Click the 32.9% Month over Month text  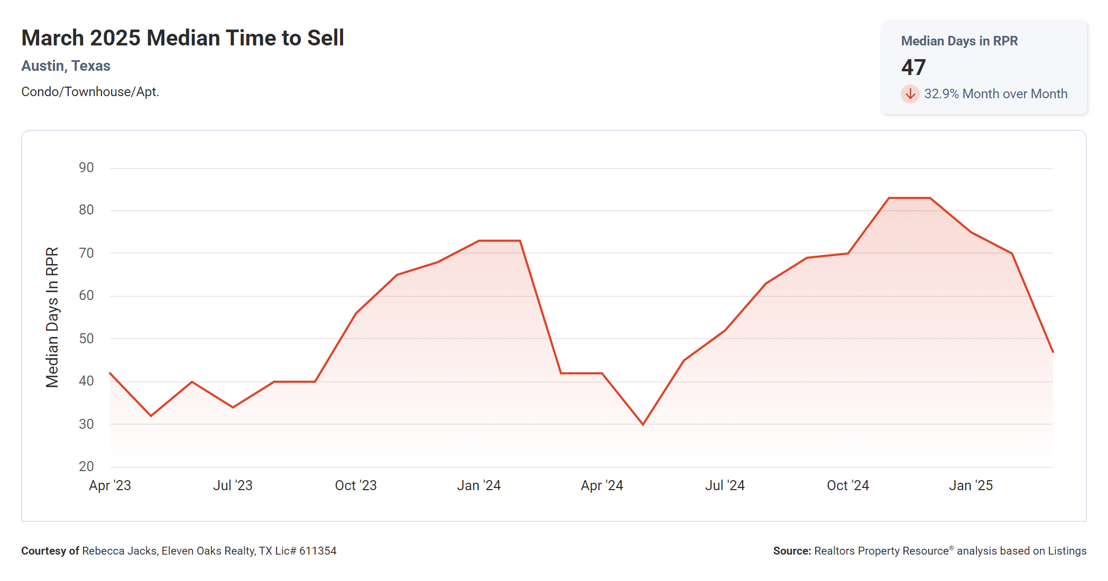[x=995, y=94]
